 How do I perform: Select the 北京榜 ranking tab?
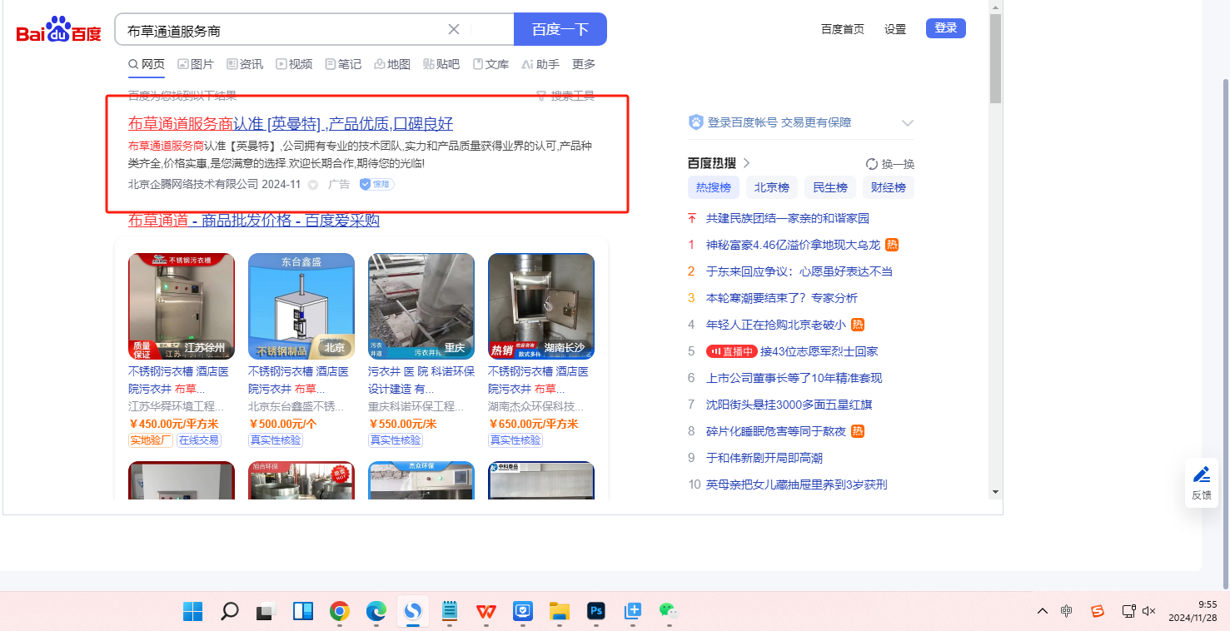pyautogui.click(x=772, y=187)
